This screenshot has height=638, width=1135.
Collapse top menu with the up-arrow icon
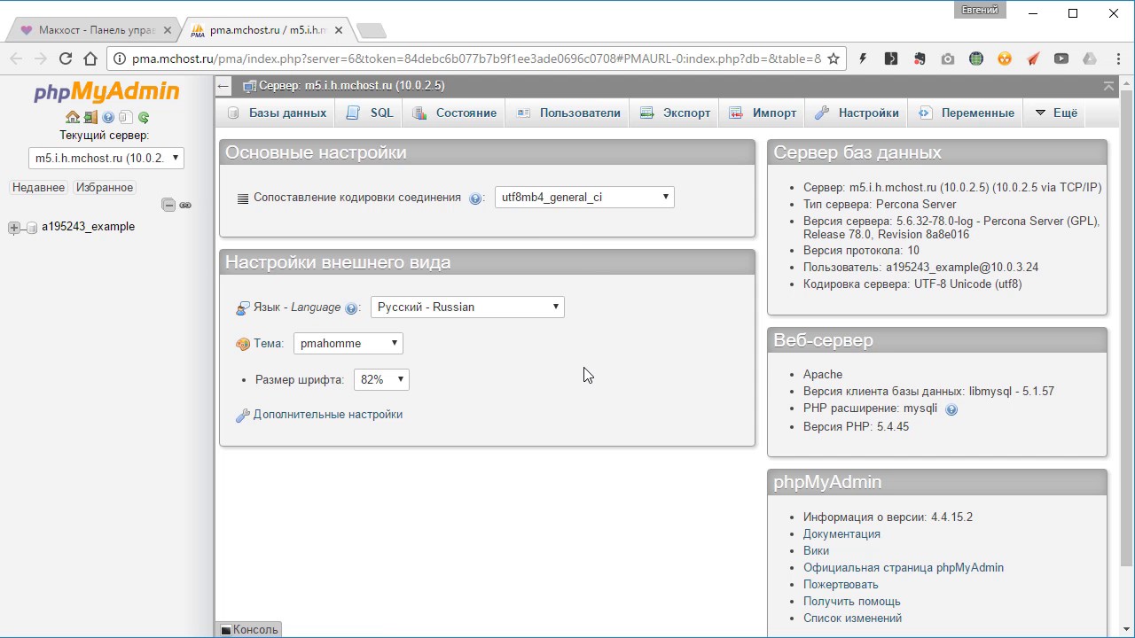click(1108, 86)
